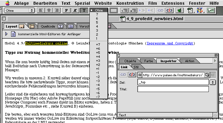Open the Ablage menu
223x123 pixels.
click(x=21, y=3)
